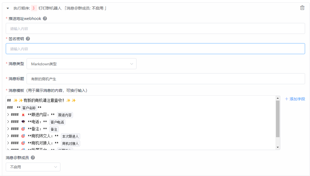The height and width of the screenshot is (176, 310).
Task: Focus the 推送地址webhook input field
Action: pyautogui.click(x=155, y=28)
